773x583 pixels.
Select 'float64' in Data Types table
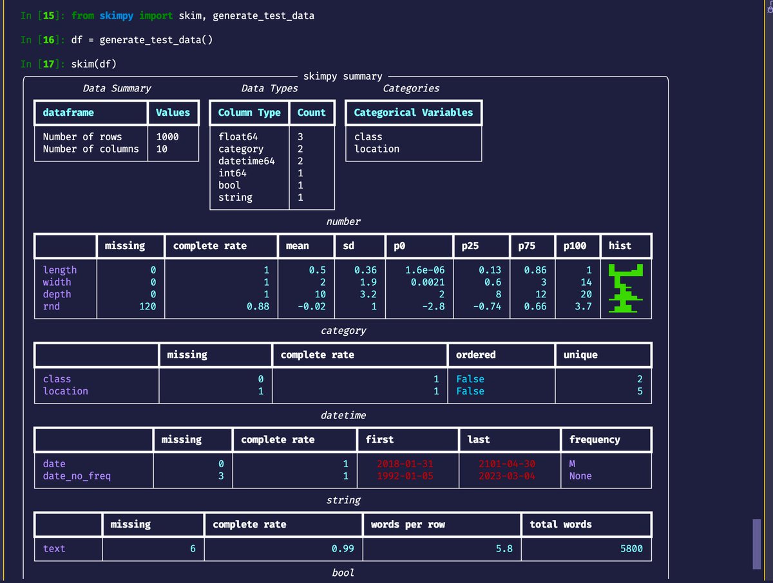coord(238,136)
